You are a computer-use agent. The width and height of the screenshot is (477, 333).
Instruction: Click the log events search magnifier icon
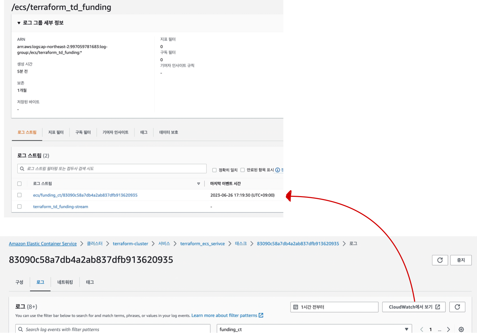coord(21,329)
